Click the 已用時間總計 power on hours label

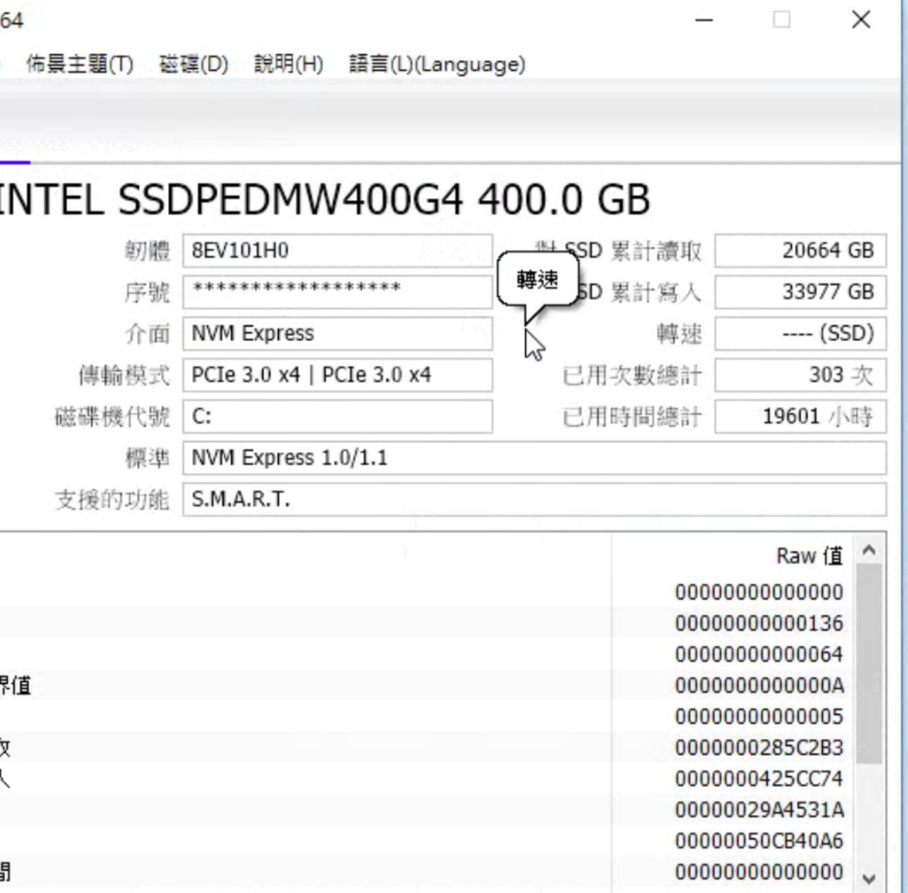click(x=632, y=417)
